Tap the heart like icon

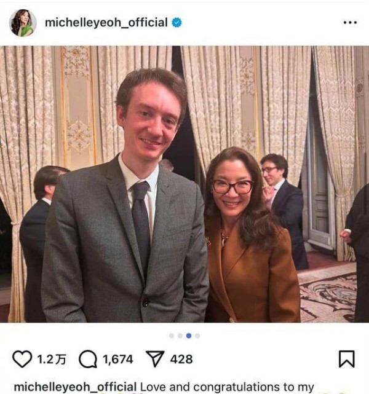[22, 359]
